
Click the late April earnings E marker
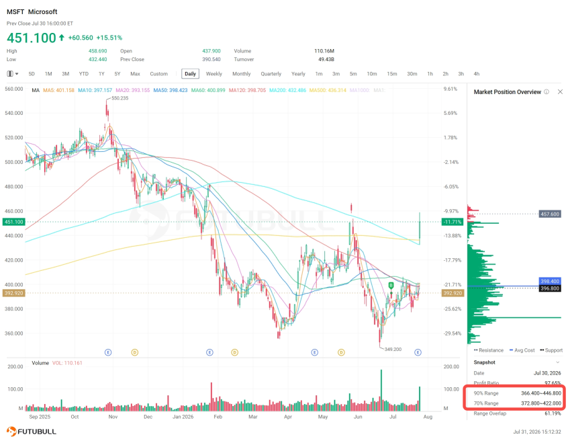tap(314, 352)
